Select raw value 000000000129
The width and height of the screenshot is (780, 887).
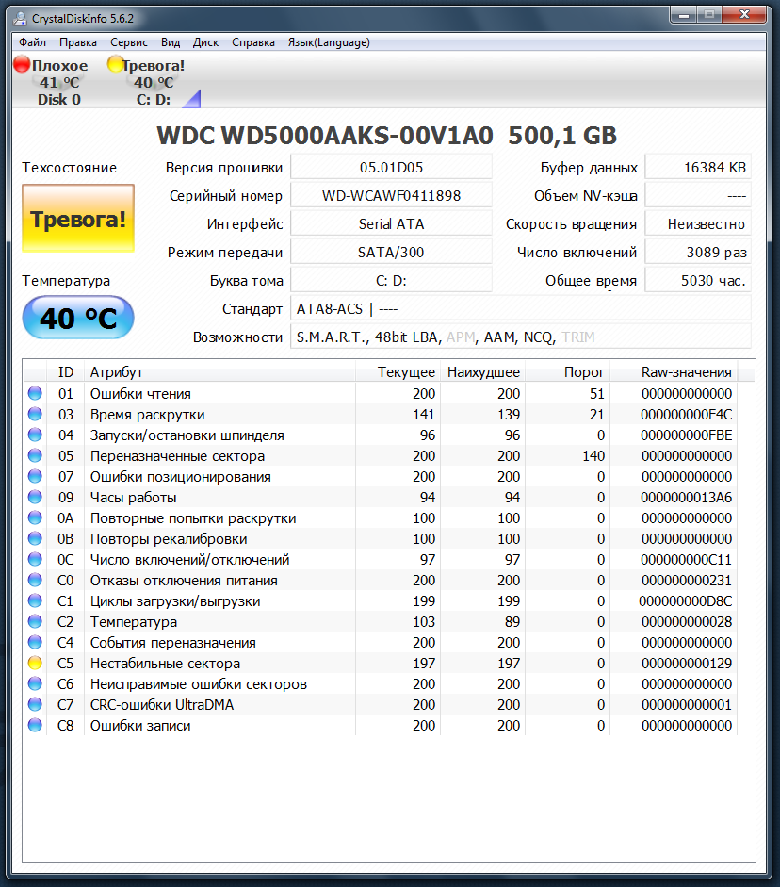click(687, 663)
